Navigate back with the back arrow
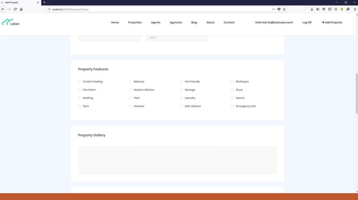 pyautogui.click(x=3, y=9)
